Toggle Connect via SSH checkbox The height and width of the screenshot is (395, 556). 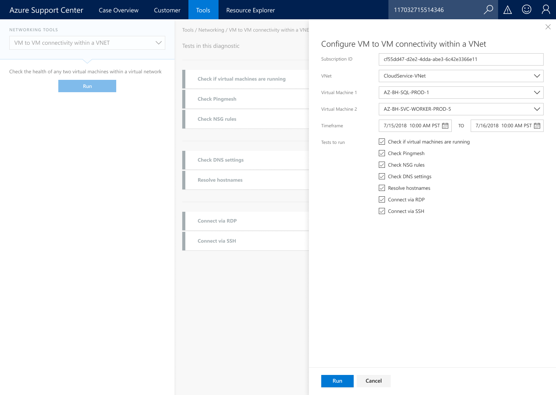382,211
